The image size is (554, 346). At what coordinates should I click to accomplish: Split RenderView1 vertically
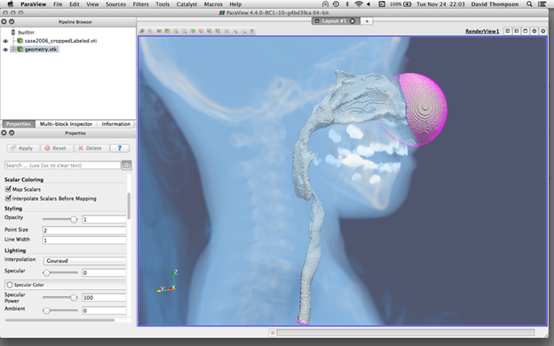tap(517, 31)
